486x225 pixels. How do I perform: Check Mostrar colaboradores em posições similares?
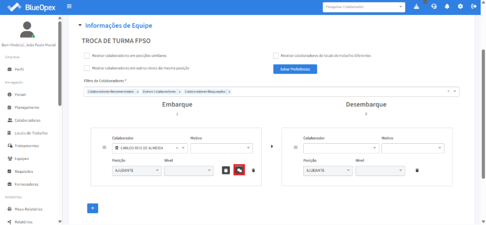click(86, 55)
